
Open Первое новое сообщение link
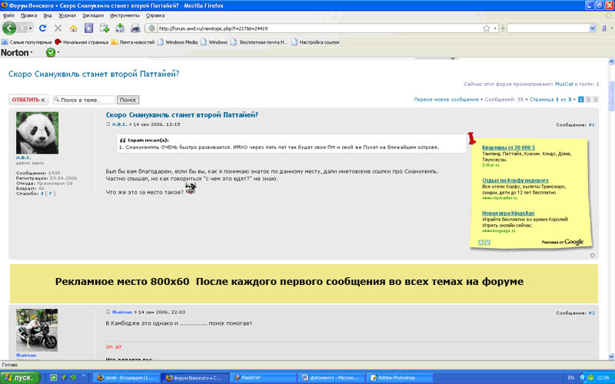tap(446, 100)
